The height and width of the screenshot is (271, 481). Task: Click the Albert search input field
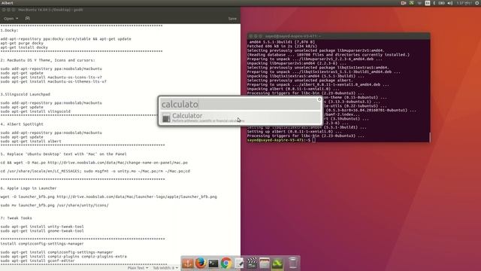(240, 105)
